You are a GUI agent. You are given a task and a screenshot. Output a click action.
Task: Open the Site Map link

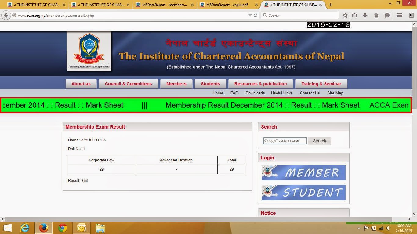[335, 93]
